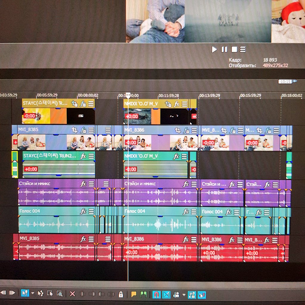Toggle Ignore Event Grouping button
The image size is (305, 305).
pyautogui.click(x=202, y=295)
